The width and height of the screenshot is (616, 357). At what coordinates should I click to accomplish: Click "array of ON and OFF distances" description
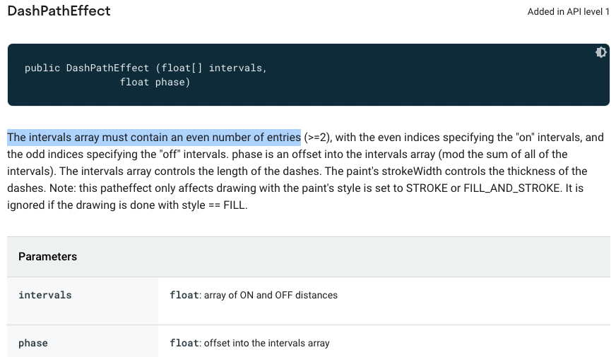(x=271, y=295)
